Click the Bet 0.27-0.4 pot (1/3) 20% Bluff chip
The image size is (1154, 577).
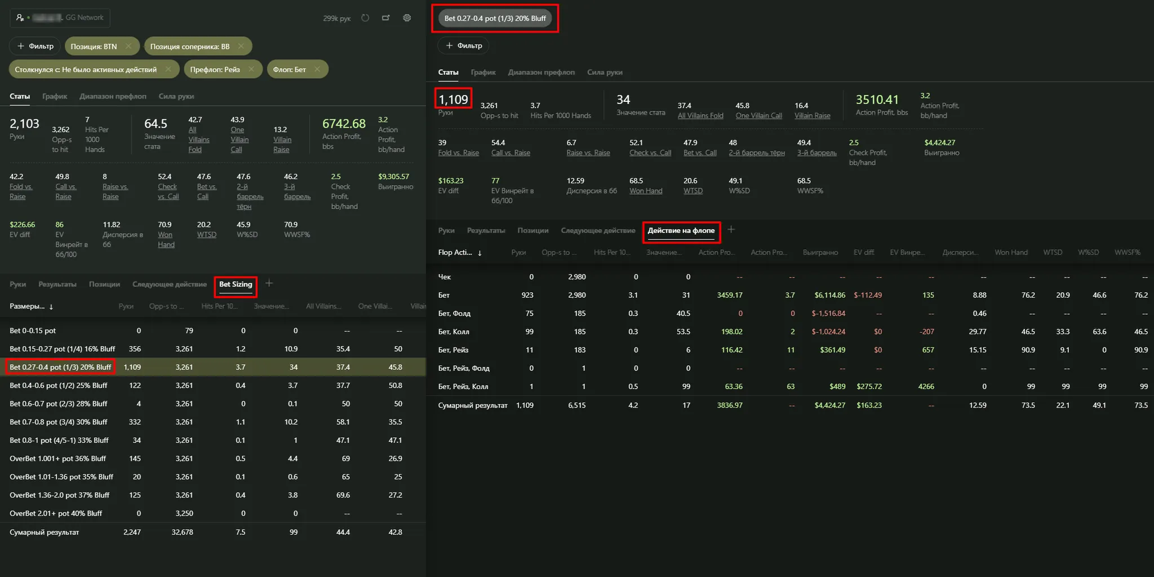click(x=495, y=19)
